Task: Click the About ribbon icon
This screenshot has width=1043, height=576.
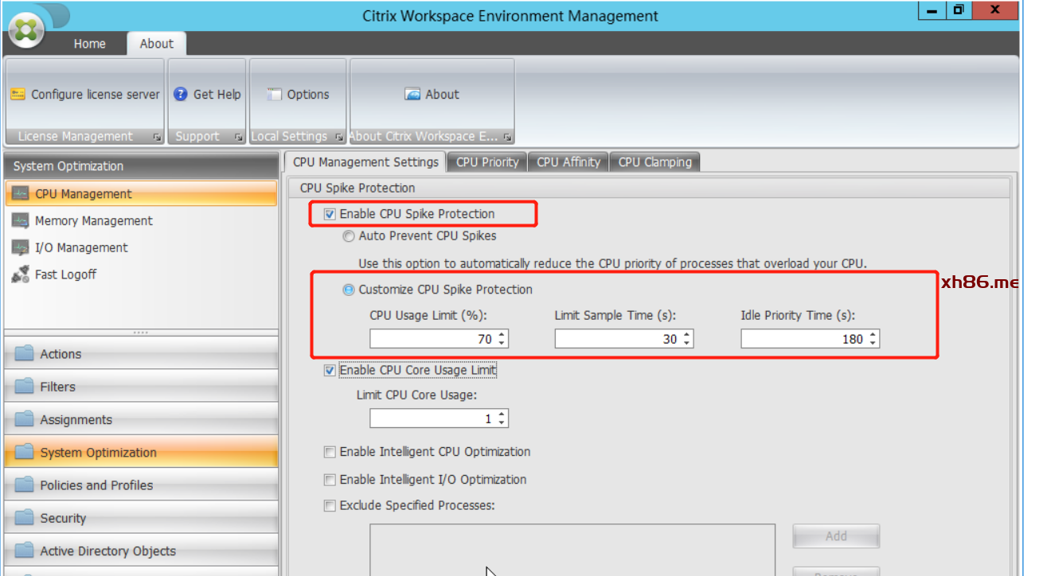Action: tap(412, 95)
